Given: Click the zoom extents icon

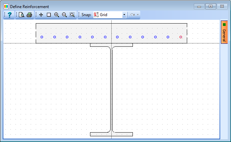Looking at the screenshot, I should (72, 15).
